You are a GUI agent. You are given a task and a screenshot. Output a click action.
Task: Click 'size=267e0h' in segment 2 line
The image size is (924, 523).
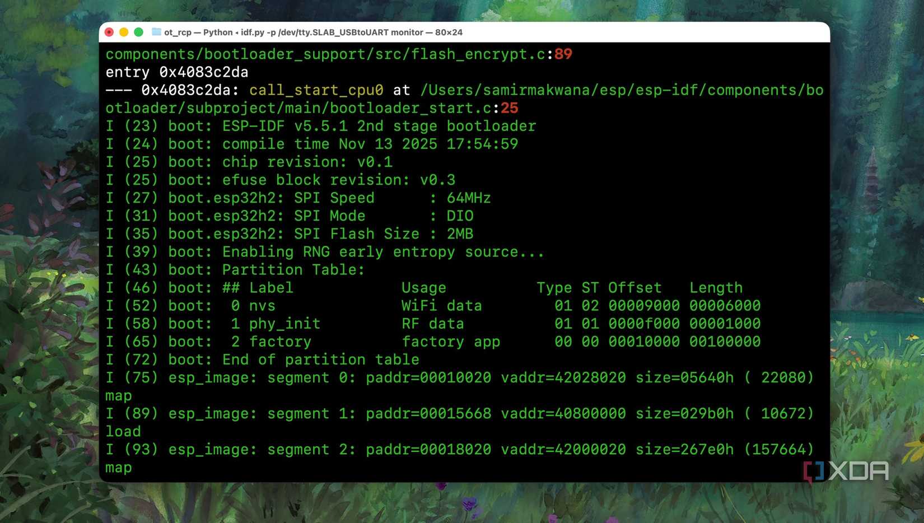point(685,450)
